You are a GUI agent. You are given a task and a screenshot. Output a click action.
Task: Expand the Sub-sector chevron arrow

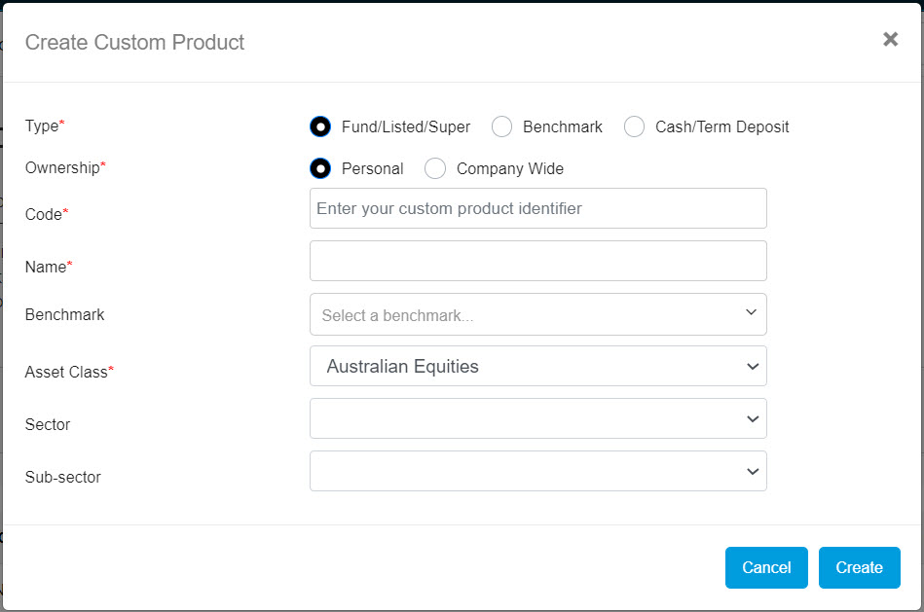click(x=752, y=471)
